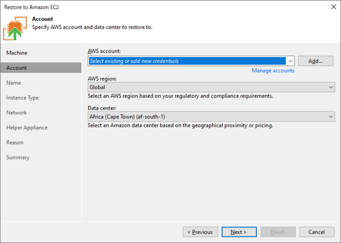
Task: Close the Restore to Amazon EC2 dialog
Action: tap(334, 7)
